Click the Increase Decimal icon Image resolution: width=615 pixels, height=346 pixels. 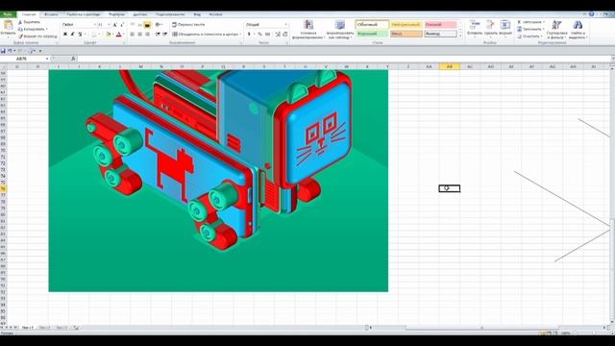coord(278,35)
